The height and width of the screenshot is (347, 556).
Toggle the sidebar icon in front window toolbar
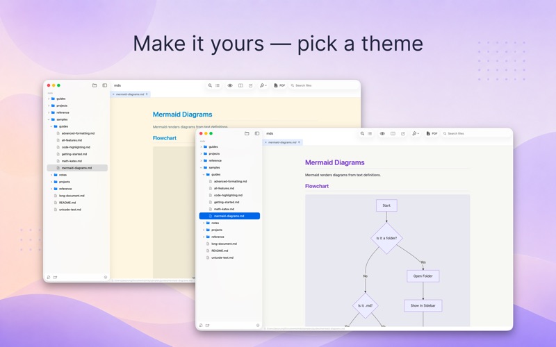(x=257, y=133)
